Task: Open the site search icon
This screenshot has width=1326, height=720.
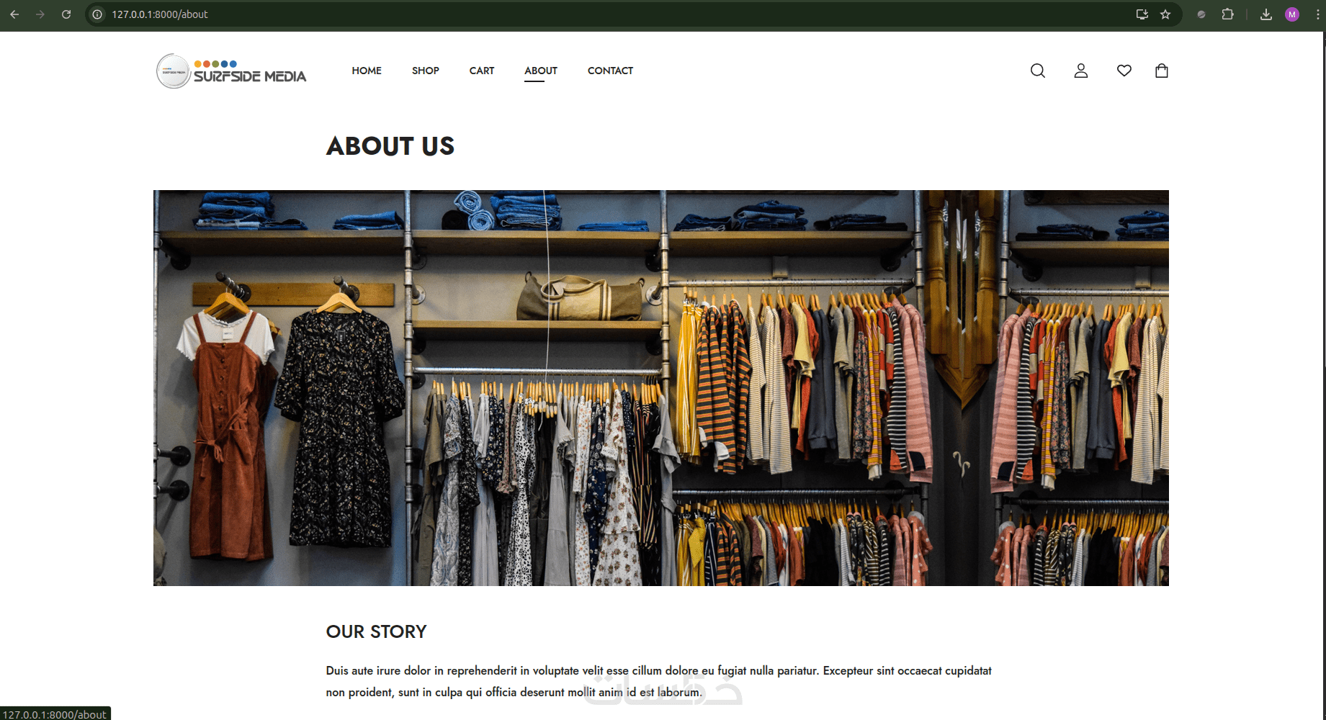Action: tap(1037, 71)
